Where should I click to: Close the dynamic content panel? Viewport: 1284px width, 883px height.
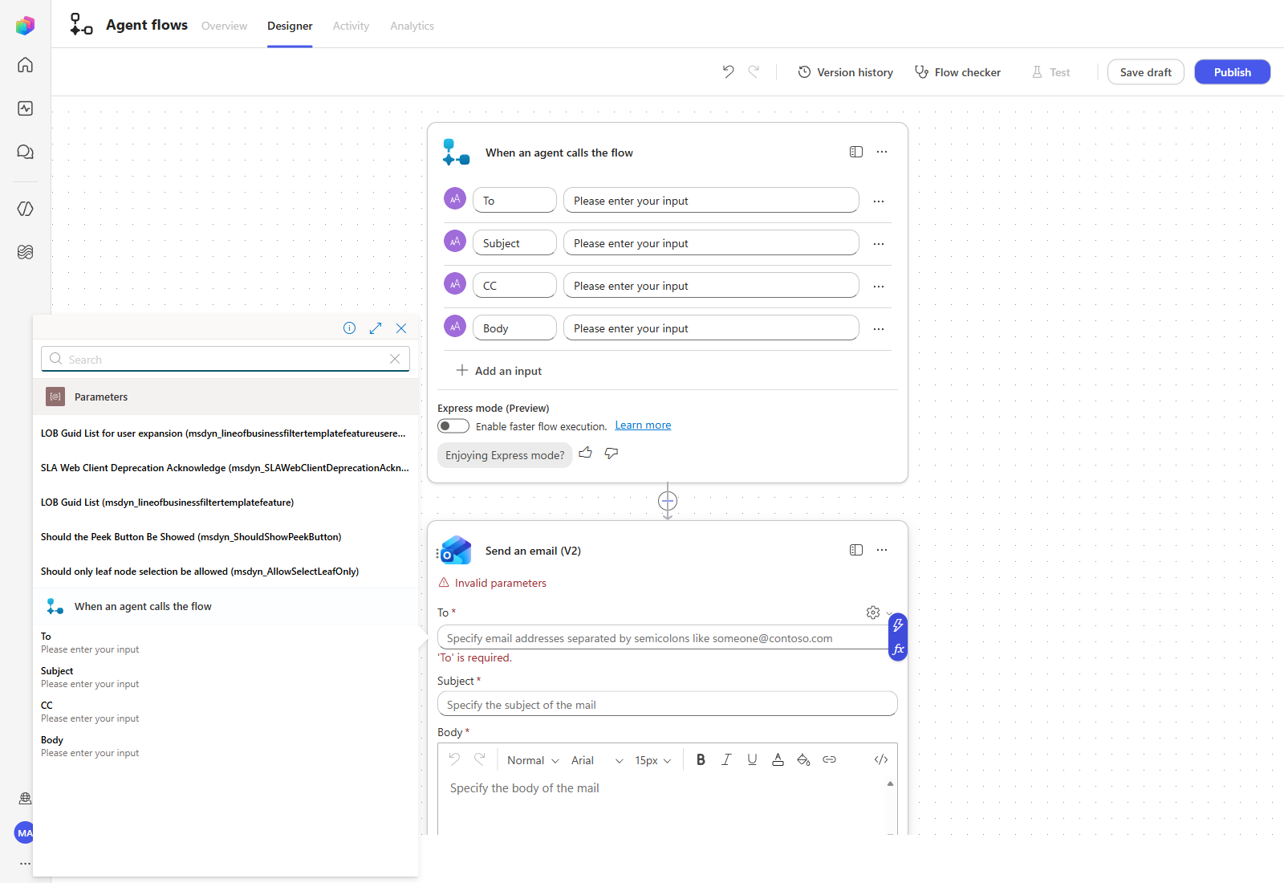click(401, 328)
